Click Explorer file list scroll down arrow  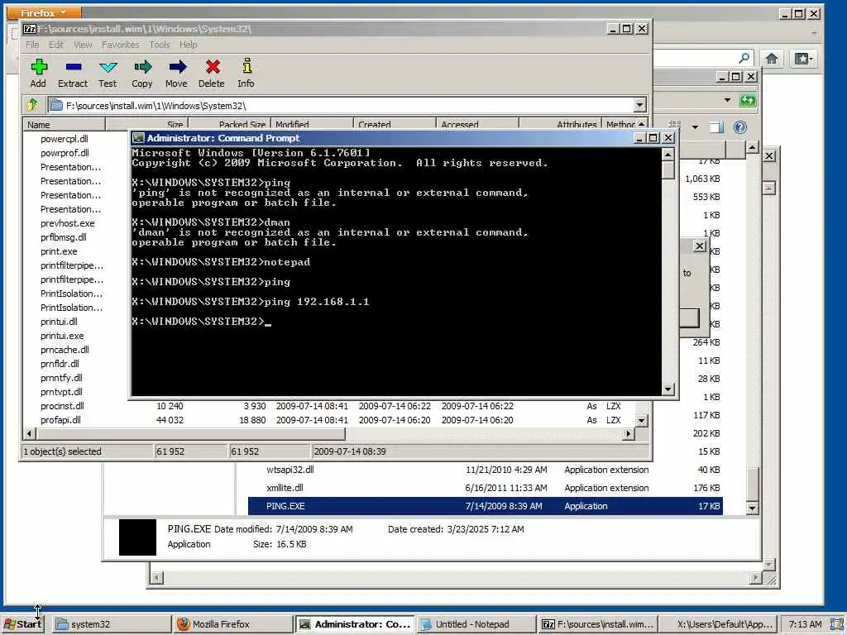tap(751, 508)
